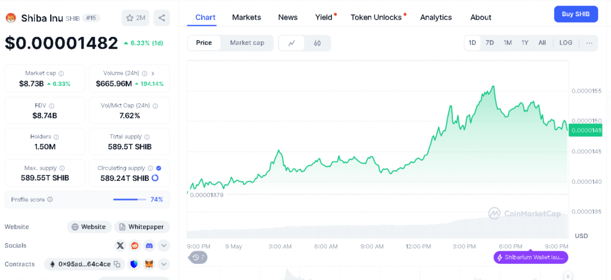Set chart range to 7D
Viewport: 611px width, 280px height.
[490, 43]
